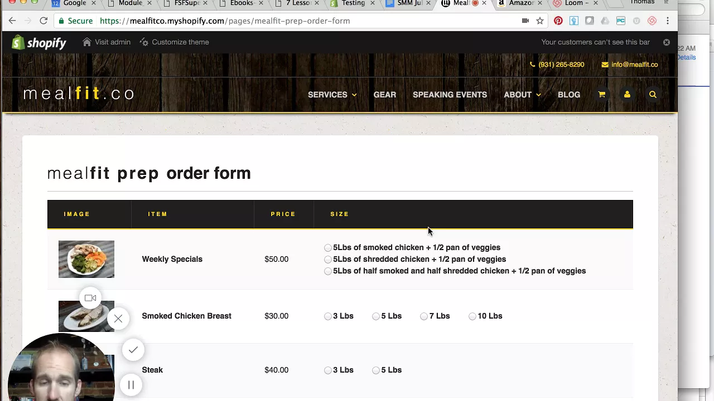This screenshot has width=714, height=401.
Task: Click the Loom webcam bubble
Action: pos(60,368)
